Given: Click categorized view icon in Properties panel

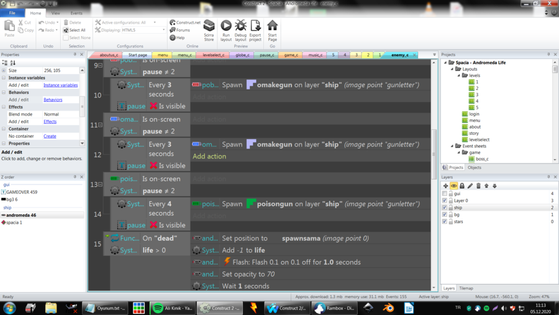Looking at the screenshot, I should (x=5, y=63).
